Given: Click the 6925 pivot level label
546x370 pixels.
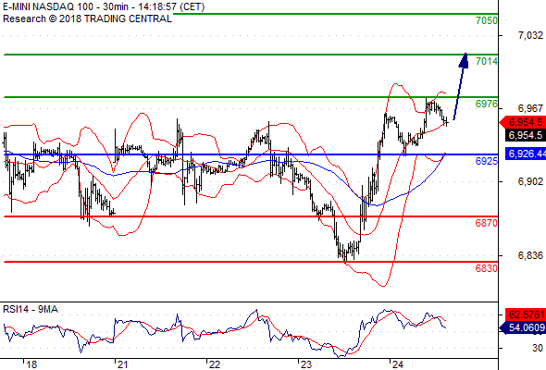Looking at the screenshot, I should click(487, 161).
